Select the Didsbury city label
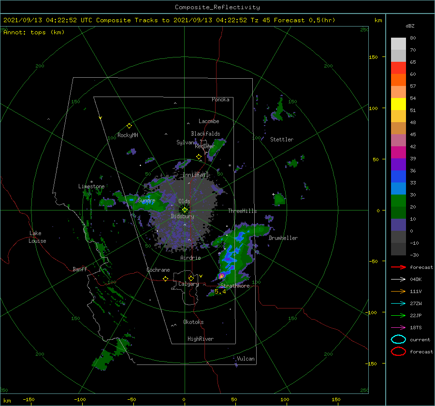The image size is (435, 406). [x=182, y=216]
